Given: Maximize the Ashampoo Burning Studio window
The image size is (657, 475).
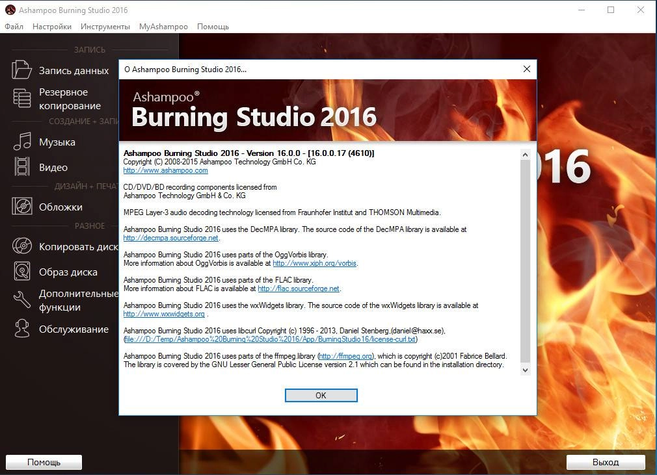Looking at the screenshot, I should pyautogui.click(x=611, y=10).
